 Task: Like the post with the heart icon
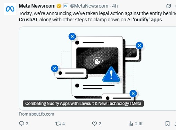coord(94,124)
